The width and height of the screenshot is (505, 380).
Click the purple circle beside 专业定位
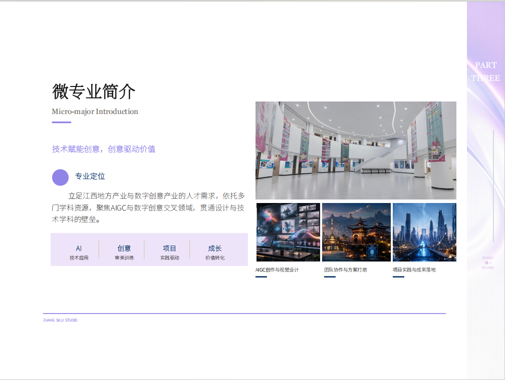pyautogui.click(x=60, y=177)
